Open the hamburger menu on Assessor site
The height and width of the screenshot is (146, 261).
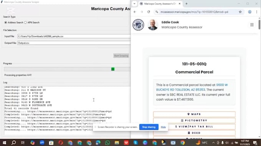click(252, 25)
